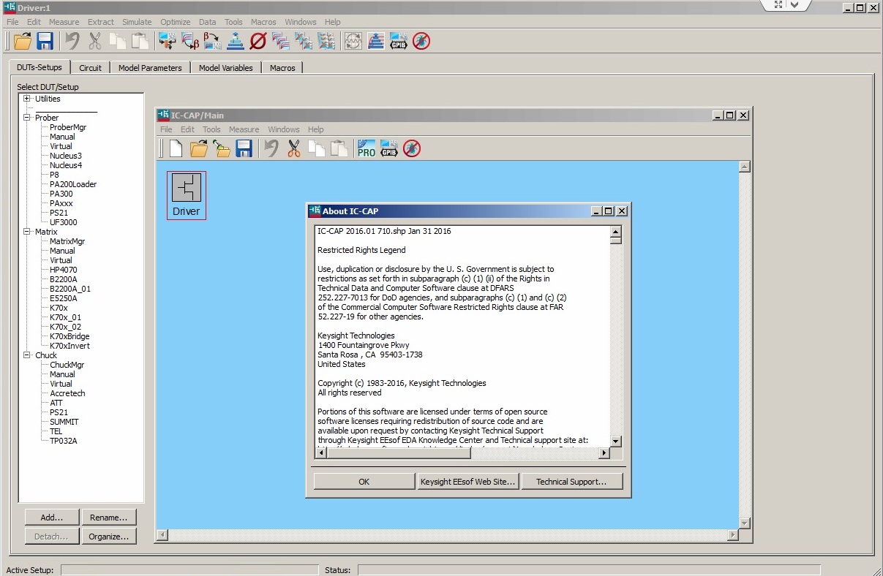This screenshot has width=883, height=576.
Task: Click the PRO icon in IC-CAP/Main toolbar
Action: click(x=366, y=148)
